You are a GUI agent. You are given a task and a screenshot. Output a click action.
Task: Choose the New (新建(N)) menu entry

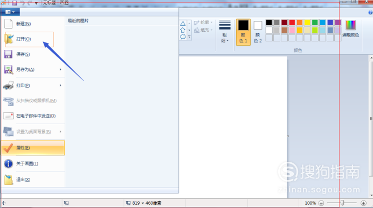click(x=33, y=24)
